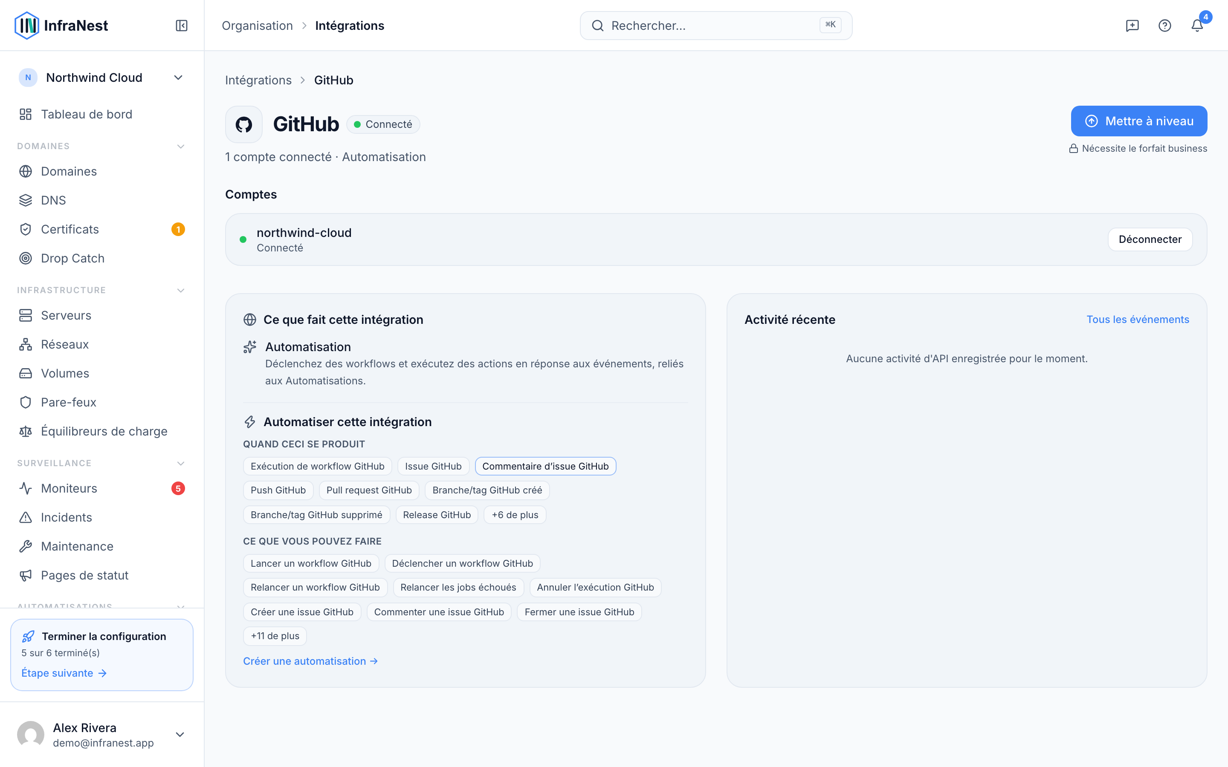Click the InfraNest logo icon
This screenshot has width=1228, height=767.
click(27, 26)
